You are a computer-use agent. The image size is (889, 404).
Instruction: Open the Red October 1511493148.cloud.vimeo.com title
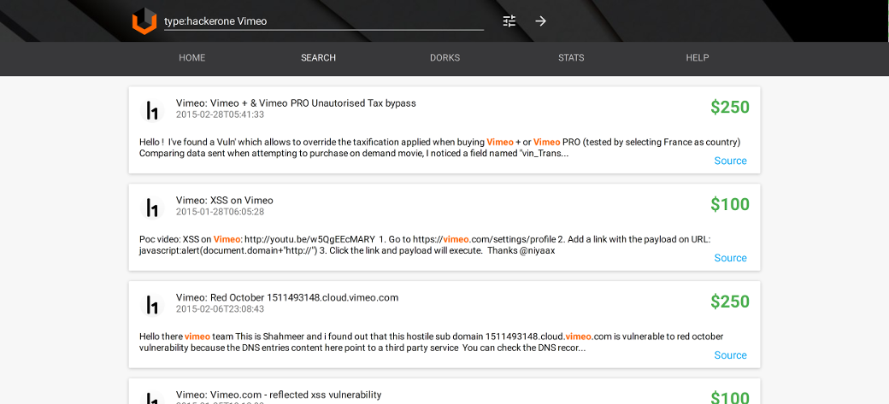(287, 298)
